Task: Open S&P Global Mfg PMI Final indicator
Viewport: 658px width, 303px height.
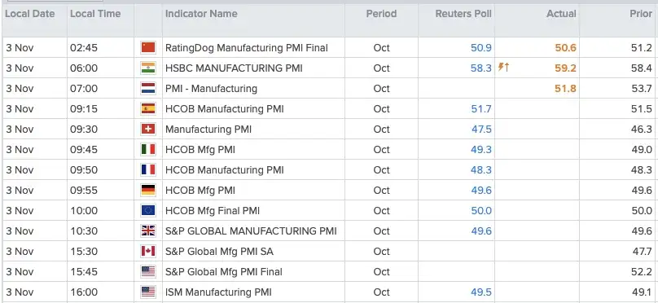Action: (x=224, y=272)
